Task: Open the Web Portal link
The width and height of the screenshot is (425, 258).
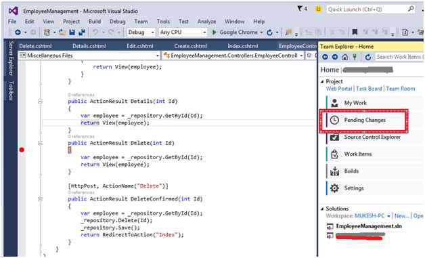Action: (339, 89)
